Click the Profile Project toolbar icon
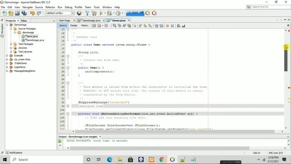This screenshot has height=164, width=291. tap(118, 13)
